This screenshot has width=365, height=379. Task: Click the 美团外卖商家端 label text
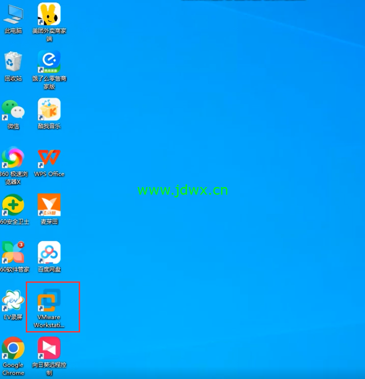[x=49, y=35]
